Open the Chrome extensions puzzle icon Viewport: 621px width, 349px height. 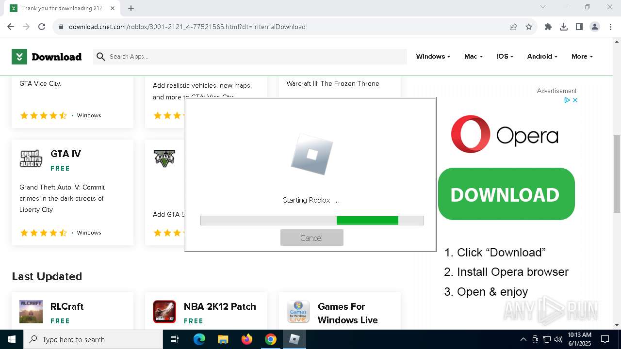548,27
